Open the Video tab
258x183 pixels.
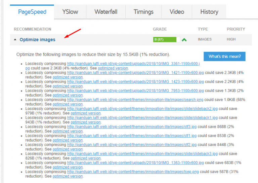coord(177,12)
